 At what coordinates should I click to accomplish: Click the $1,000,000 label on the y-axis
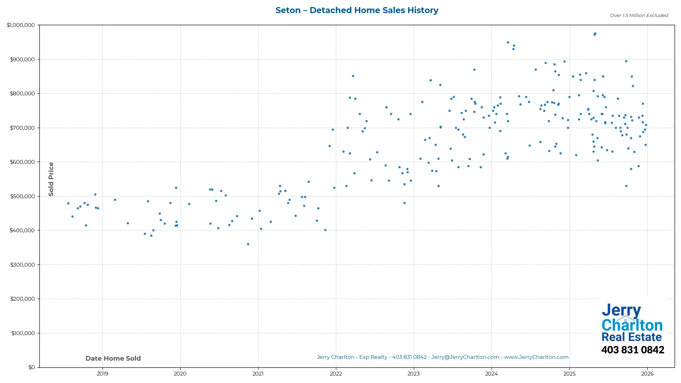21,25
